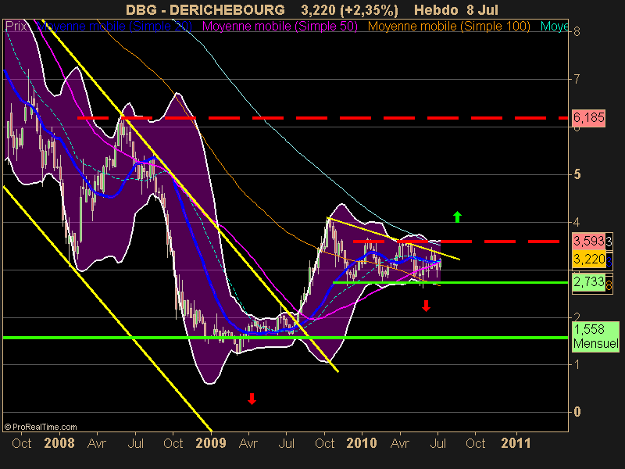Viewport: 625px width, 469px height.
Task: Click the Oct label just before 2008
Action: [22, 443]
